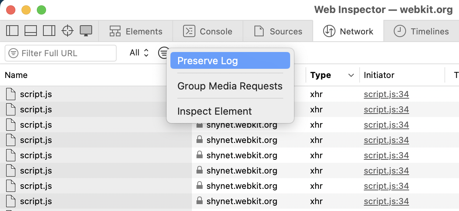Open the last script.js:34 initiator link
Image resolution: width=459 pixels, height=211 pixels.
tap(386, 201)
